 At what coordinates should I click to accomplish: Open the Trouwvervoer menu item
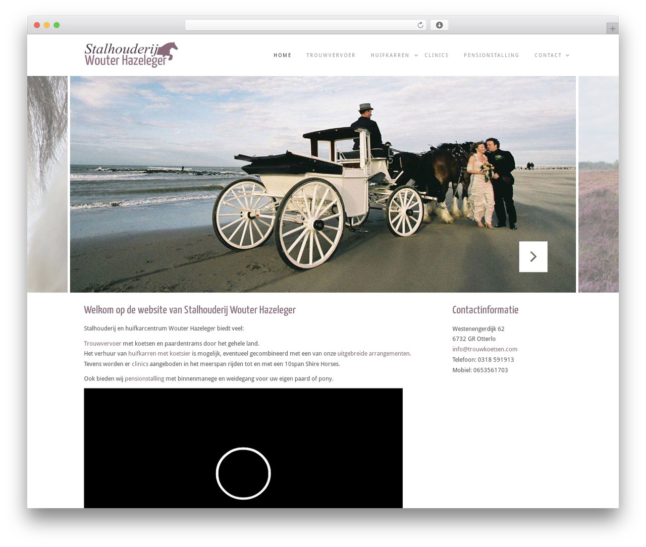point(331,56)
